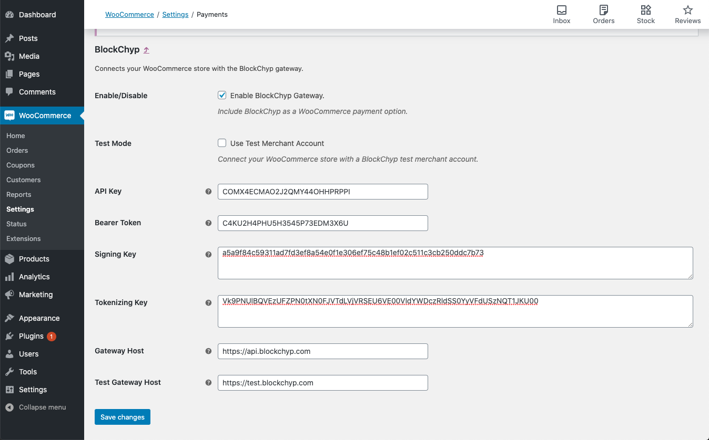
Task: Click the Signing Key textarea resize handle
Action: point(690,276)
